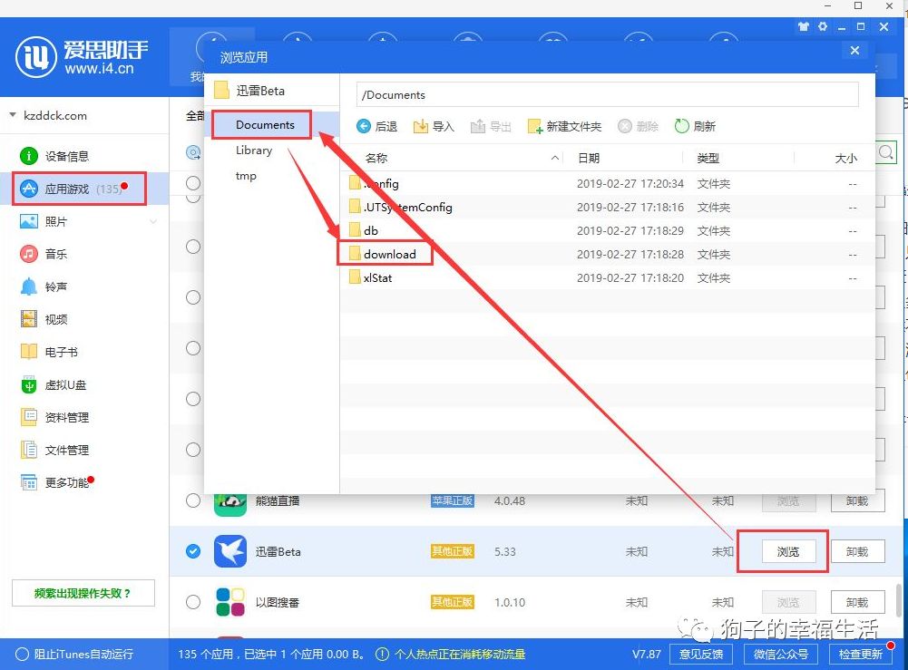The image size is (908, 670).
Task: Open 更多功能 in the sidebar
Action: (x=66, y=482)
